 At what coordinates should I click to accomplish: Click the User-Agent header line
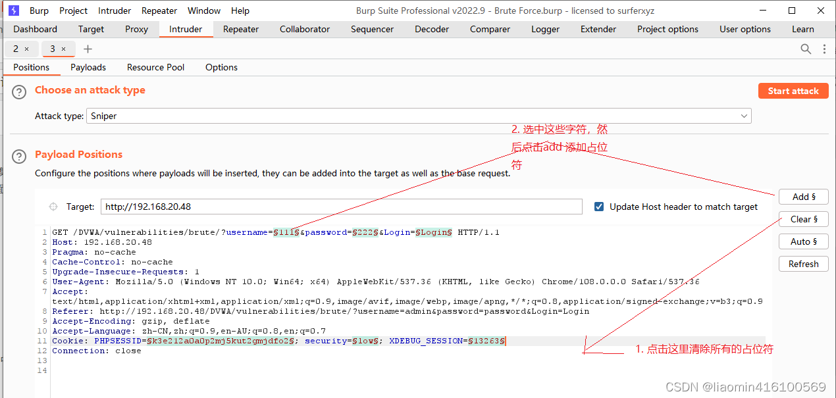click(376, 282)
